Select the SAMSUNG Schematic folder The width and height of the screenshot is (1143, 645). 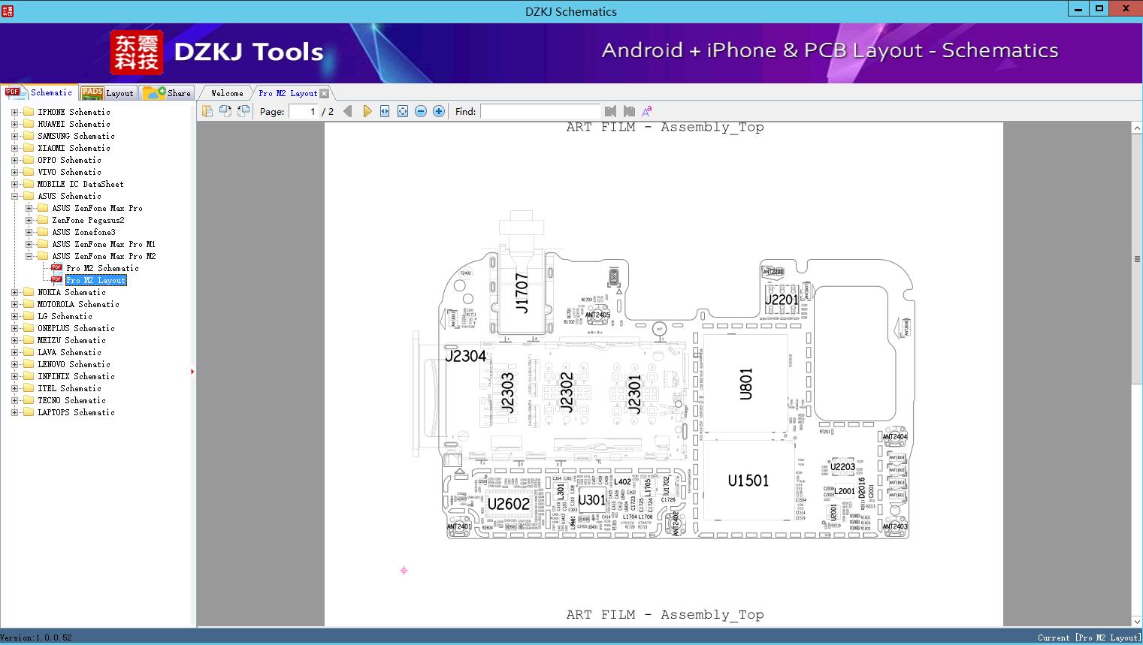click(75, 136)
